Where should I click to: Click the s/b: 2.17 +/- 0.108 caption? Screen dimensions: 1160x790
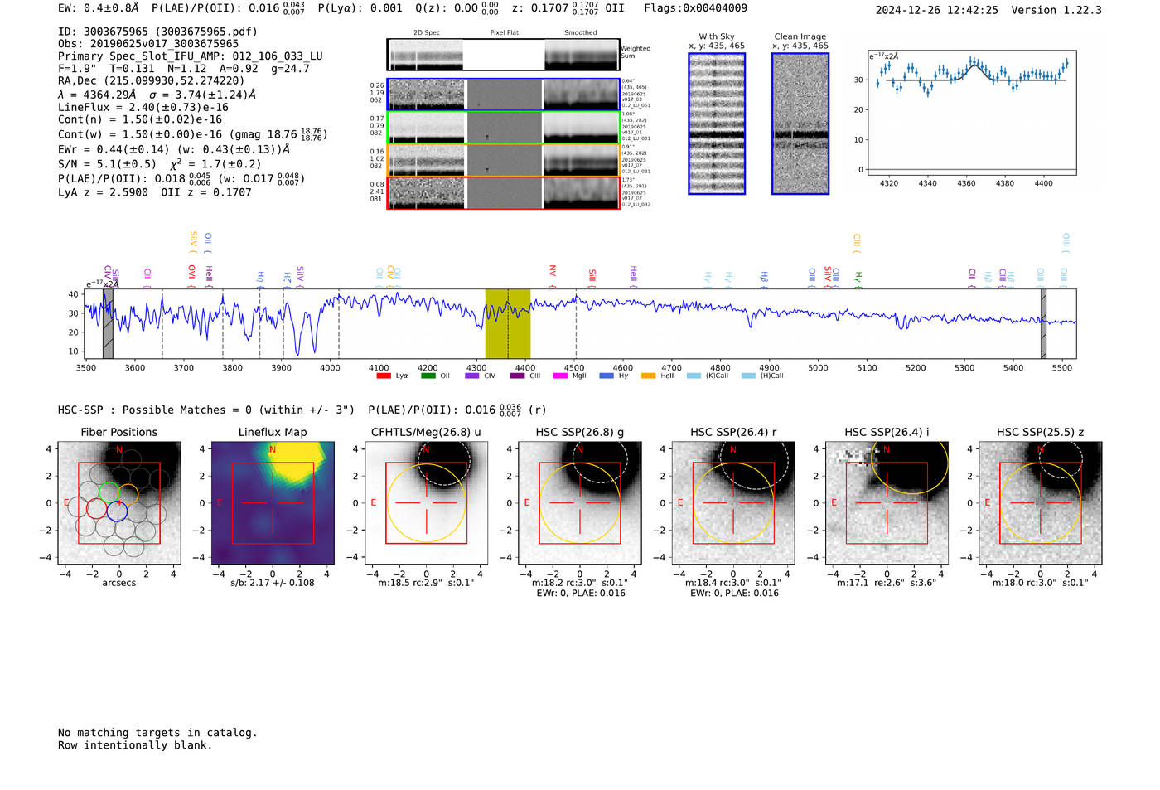click(x=273, y=583)
